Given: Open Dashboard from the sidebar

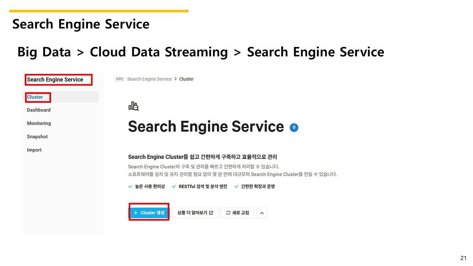Looking at the screenshot, I should tap(38, 110).
